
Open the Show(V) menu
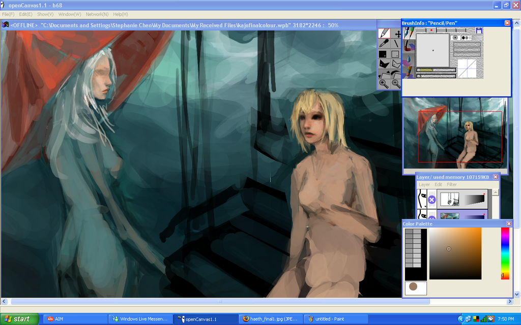[x=45, y=14]
